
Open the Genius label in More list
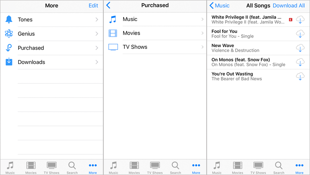[26, 34]
